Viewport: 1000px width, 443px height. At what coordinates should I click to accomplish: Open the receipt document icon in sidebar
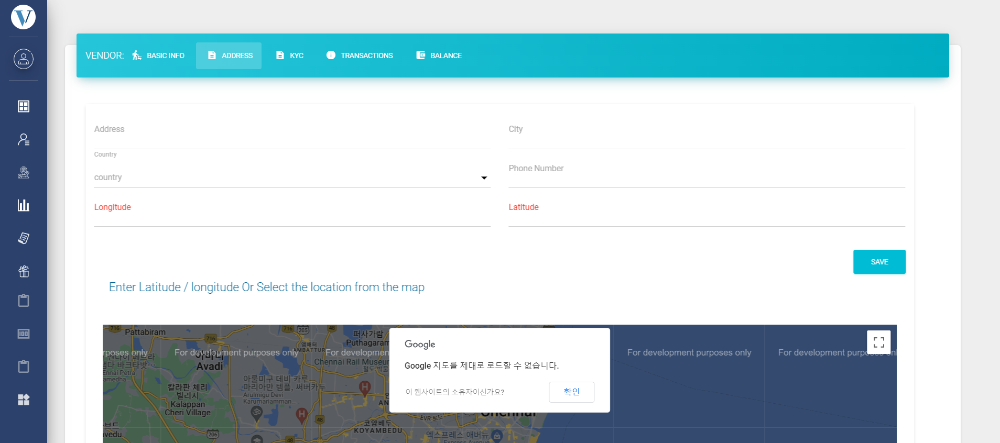coord(23,238)
